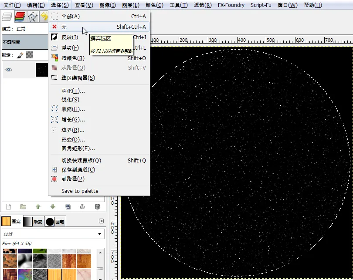Toggle lock alpha channel checkerboard icon
The width and height of the screenshot is (353, 280).
(30, 55)
